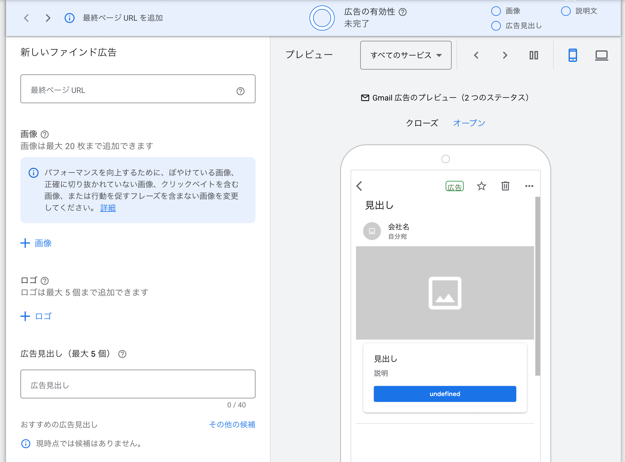Click the star icon in Gmail preview

[482, 186]
